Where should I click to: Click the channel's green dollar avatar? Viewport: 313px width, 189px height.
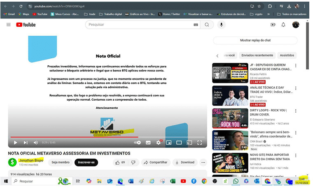[x=12, y=162]
